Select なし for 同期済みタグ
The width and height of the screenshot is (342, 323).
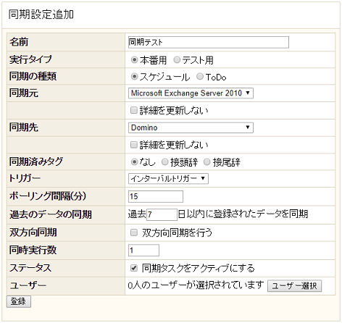point(134,161)
